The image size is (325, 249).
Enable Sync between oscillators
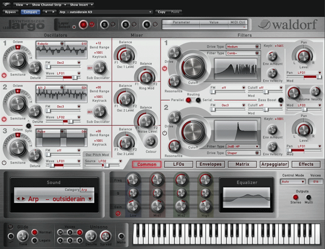28,126
